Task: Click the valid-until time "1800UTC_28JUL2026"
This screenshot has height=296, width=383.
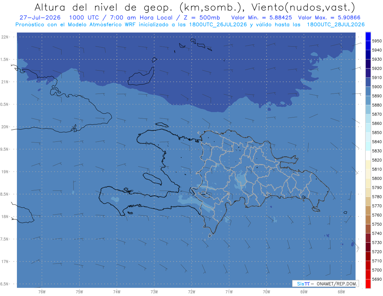Action: pyautogui.click(x=336, y=25)
